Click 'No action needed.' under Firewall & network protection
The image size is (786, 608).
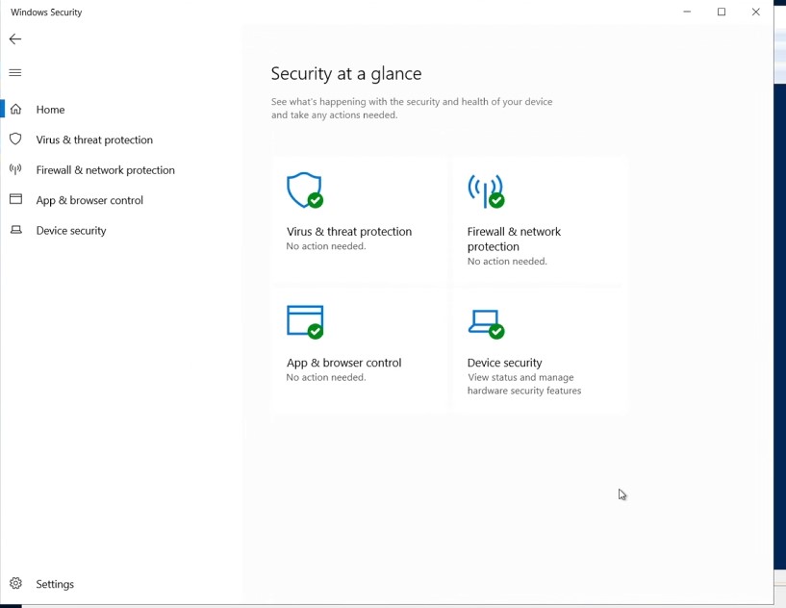click(507, 261)
